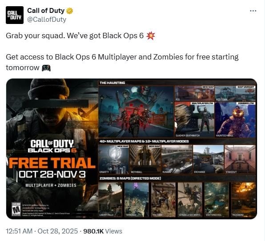Viewport: 265px width, 241px height.
Task: Click the FREE TRIAL banner text
Action: [x=52, y=163]
